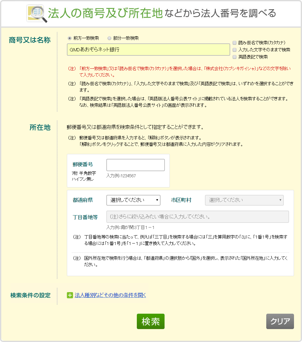This screenshot has width=302, height=342.
Task: Click the green plus icon beside 法人種別
Action: (70, 296)
